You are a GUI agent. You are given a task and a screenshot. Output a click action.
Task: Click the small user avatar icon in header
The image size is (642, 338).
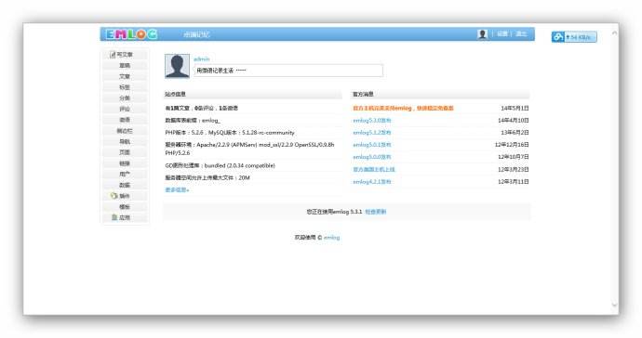point(482,34)
